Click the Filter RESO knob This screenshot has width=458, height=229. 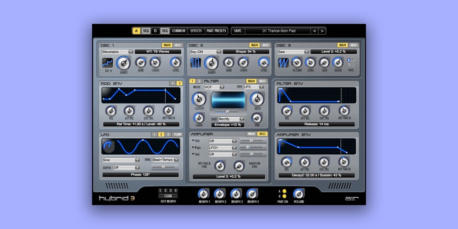257,98
